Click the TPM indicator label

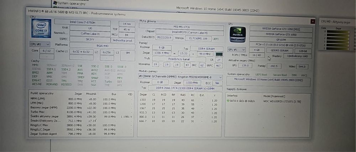(294, 75)
